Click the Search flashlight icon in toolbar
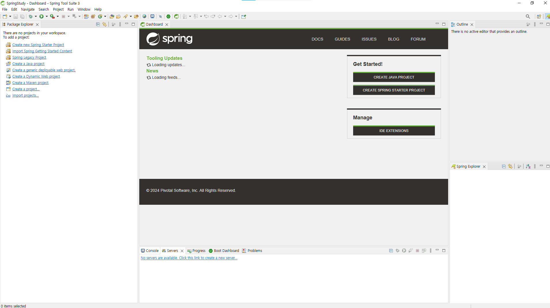Image resolution: width=550 pixels, height=308 pixels. 125,16
